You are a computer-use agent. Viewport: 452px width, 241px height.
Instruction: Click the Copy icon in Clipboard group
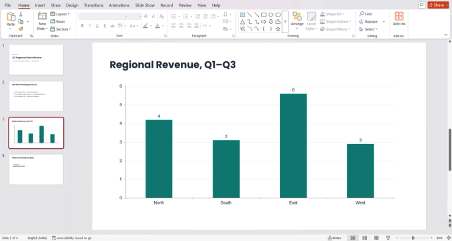pos(21,22)
